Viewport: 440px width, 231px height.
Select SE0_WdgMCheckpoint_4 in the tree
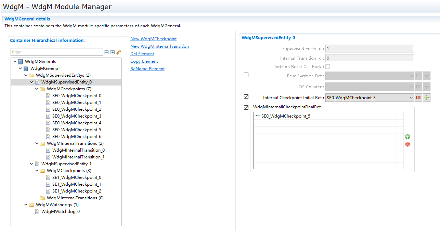[77, 123]
